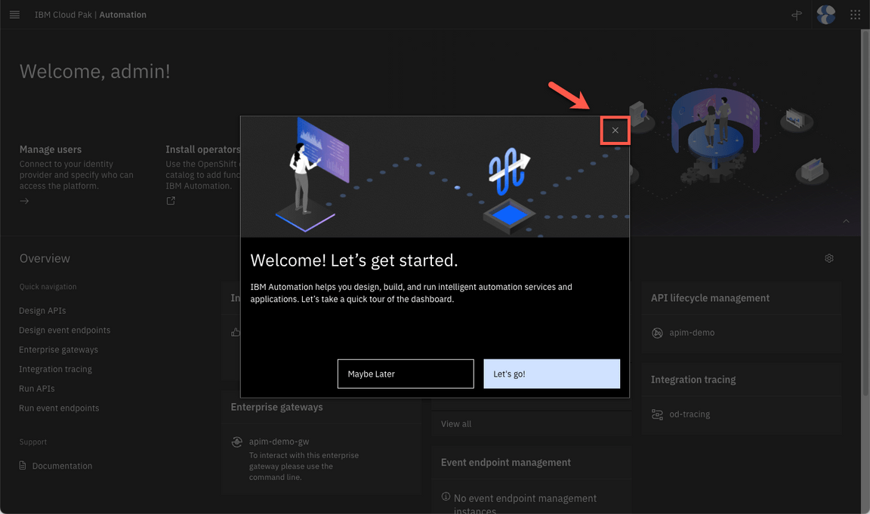This screenshot has height=514, width=870.
Task: Open the user profile avatar
Action: (826, 14)
